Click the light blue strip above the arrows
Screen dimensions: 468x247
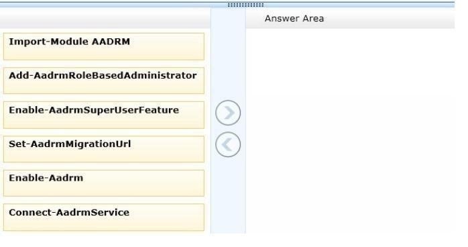tap(228, 54)
